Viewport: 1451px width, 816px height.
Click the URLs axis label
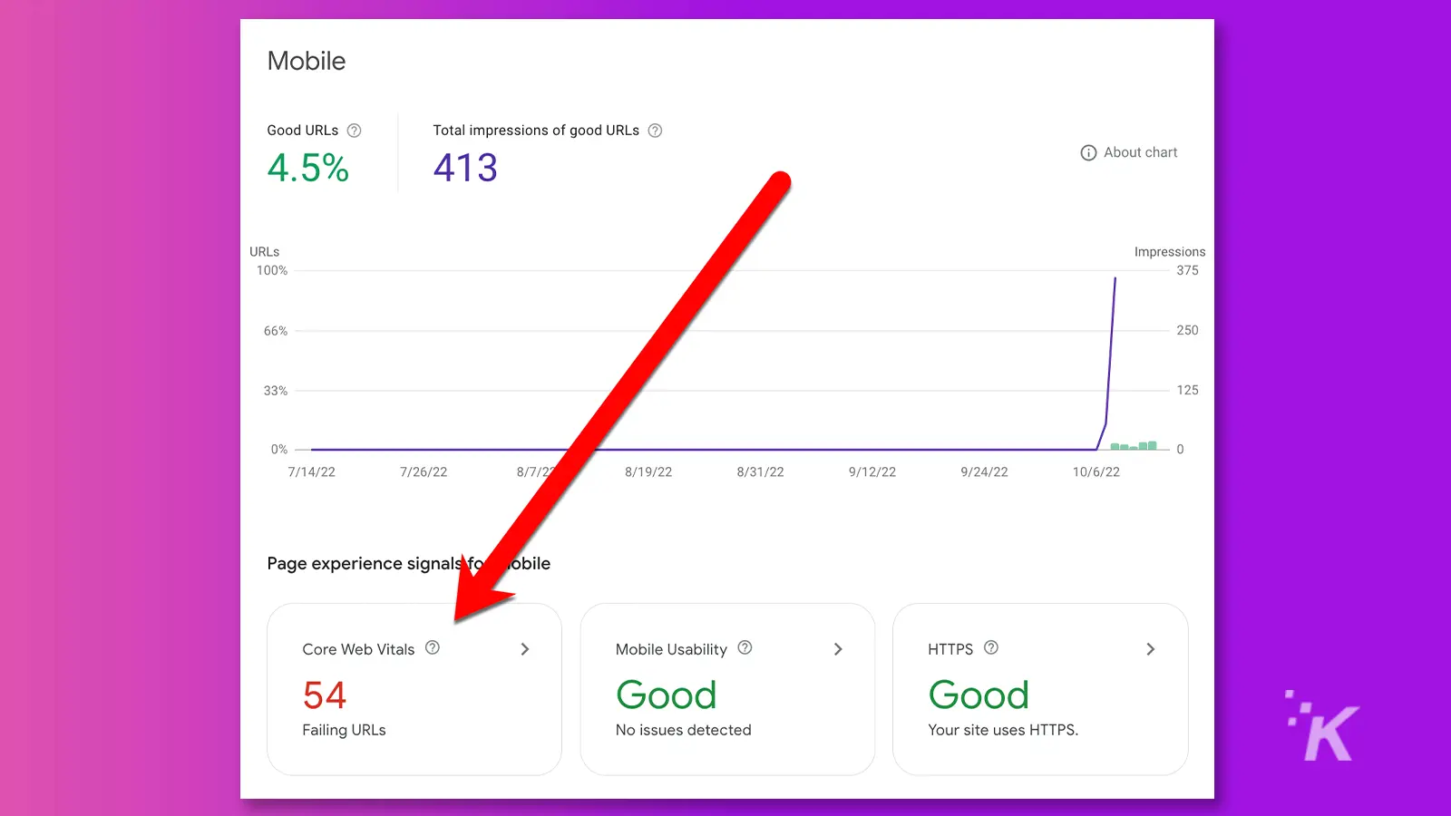click(x=265, y=252)
